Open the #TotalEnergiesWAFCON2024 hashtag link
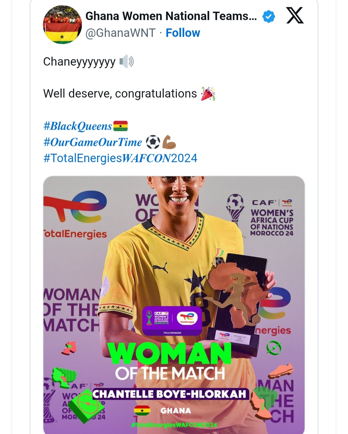The height and width of the screenshot is (434, 348). click(x=120, y=158)
